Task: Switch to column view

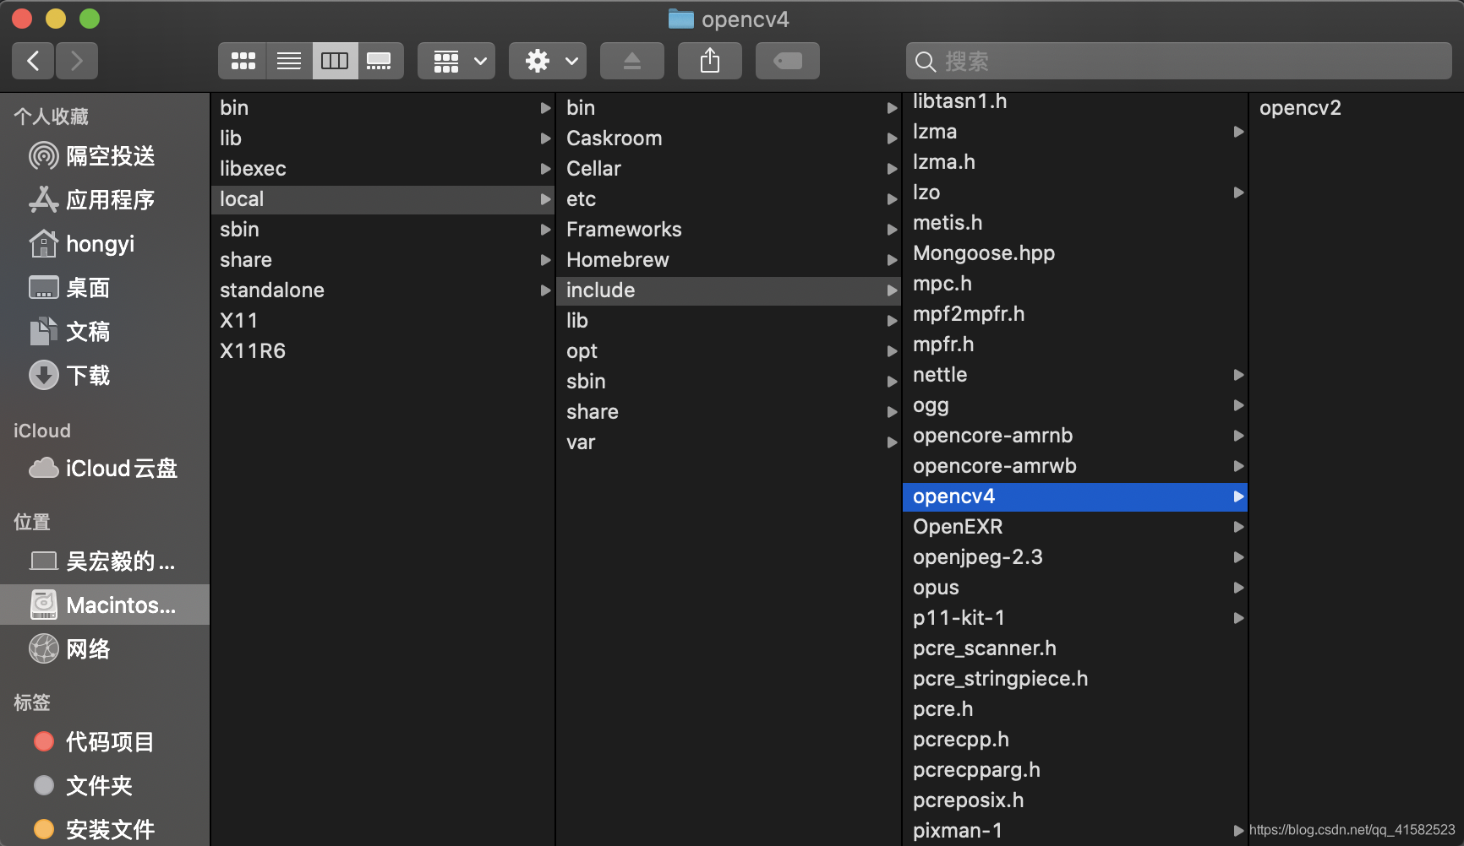Action: pos(335,61)
